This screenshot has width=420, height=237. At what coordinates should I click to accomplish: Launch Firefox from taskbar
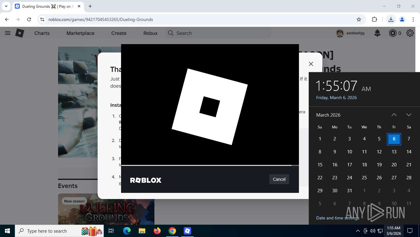click(157, 231)
